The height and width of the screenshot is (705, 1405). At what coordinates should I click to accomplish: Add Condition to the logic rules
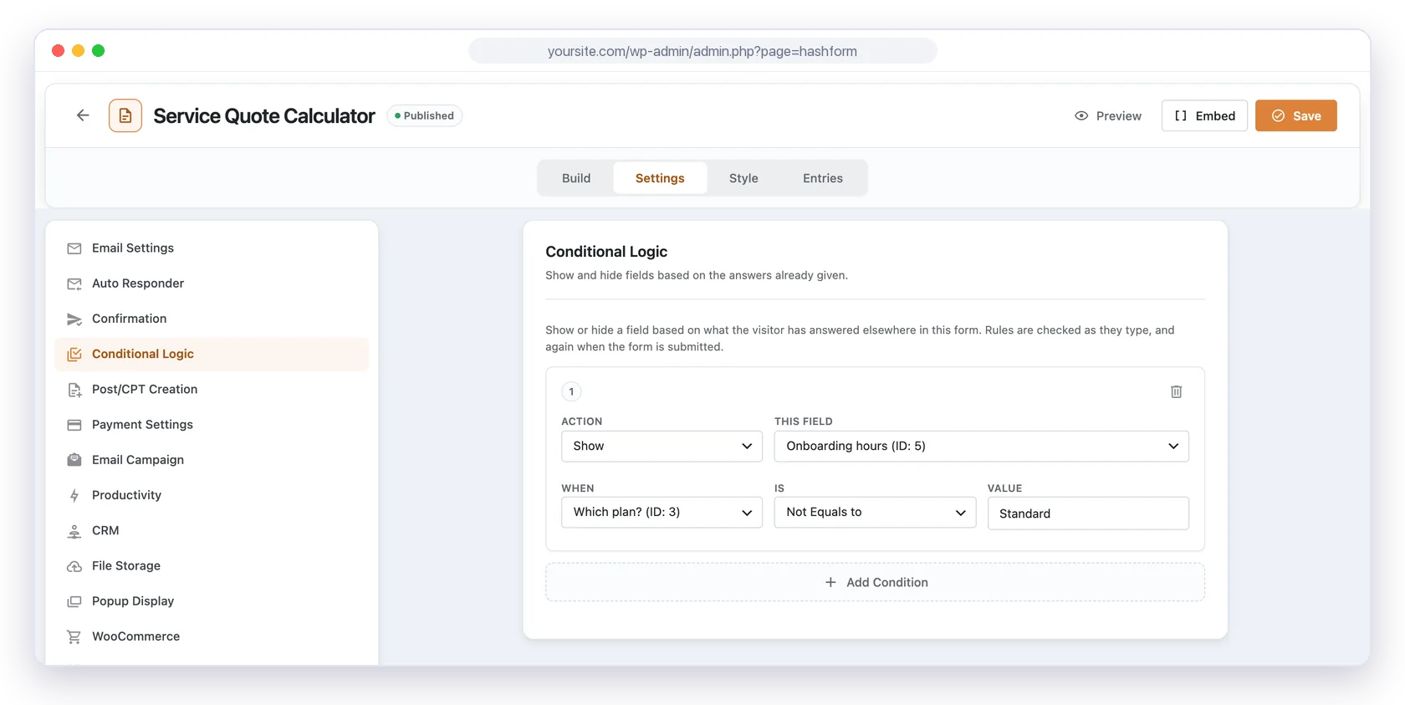pyautogui.click(x=875, y=582)
